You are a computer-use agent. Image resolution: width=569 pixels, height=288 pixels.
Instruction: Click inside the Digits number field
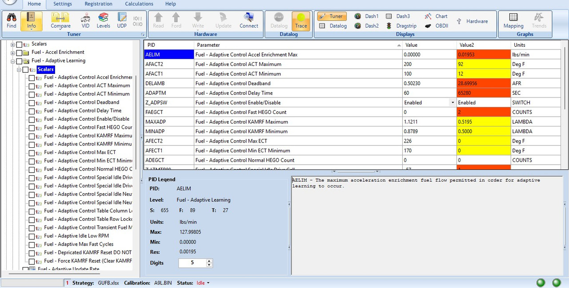(192, 263)
